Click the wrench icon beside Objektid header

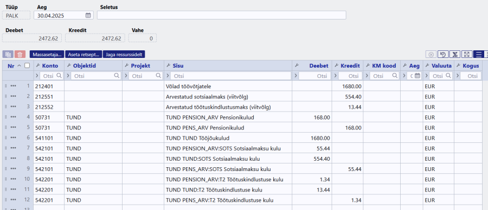point(69,65)
